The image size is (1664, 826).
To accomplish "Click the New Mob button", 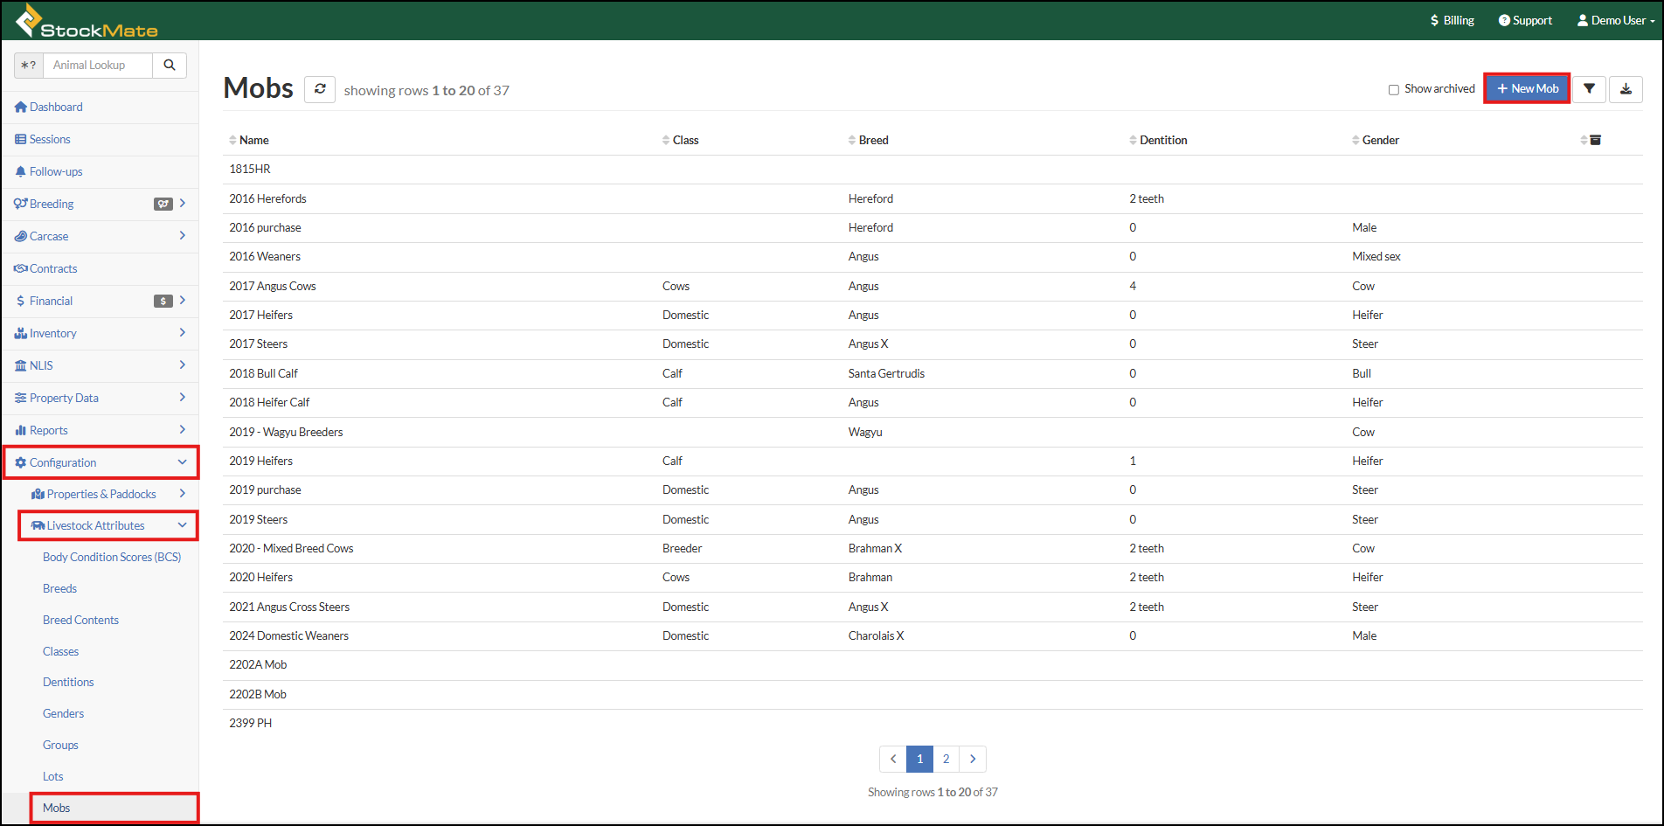I will click(x=1527, y=89).
